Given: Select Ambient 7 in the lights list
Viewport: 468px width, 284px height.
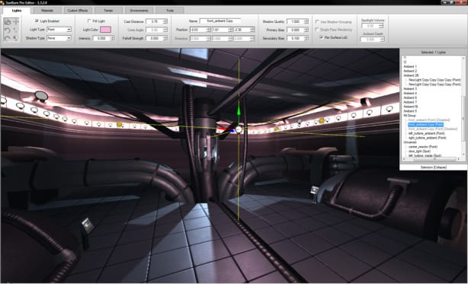Looking at the screenshot, I should (410, 102).
